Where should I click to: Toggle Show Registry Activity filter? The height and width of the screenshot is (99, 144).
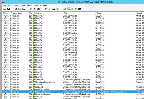pos(65,9)
